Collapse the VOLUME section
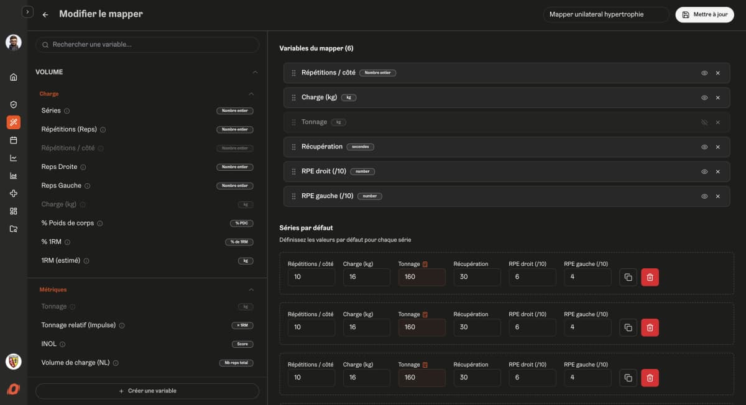 tap(255, 72)
